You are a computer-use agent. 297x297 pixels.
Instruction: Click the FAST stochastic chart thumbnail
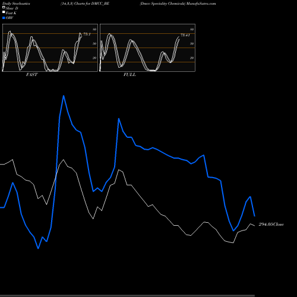tap(50, 48)
